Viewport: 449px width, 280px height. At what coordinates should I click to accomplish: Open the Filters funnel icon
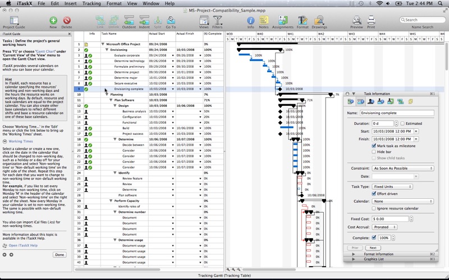point(217,20)
